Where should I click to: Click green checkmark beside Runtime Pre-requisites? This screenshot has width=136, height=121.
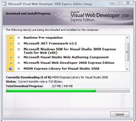[x=11, y=38]
